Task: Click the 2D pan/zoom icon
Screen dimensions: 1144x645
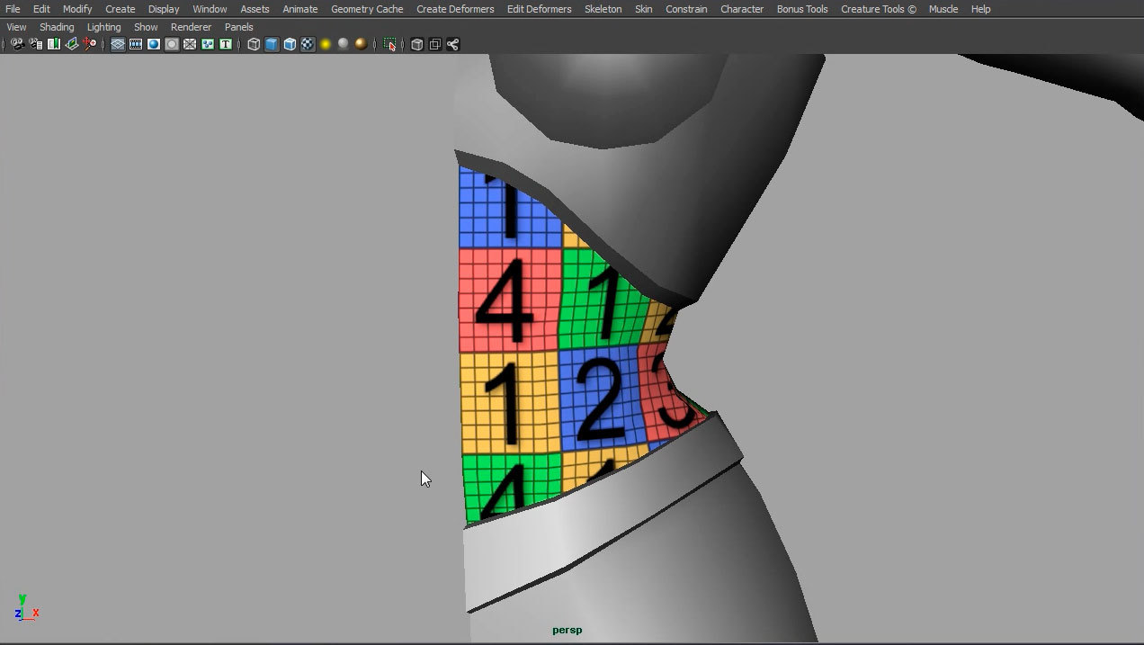Action: click(90, 44)
